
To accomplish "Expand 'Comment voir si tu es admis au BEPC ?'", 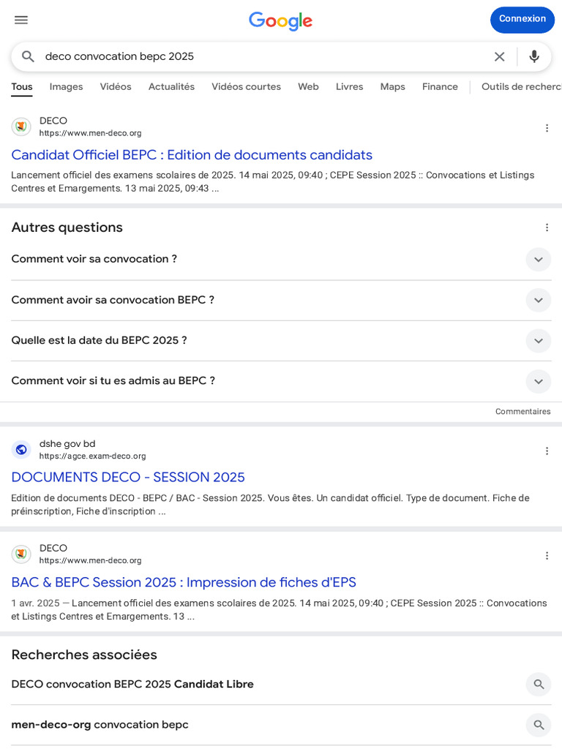I will coord(538,381).
